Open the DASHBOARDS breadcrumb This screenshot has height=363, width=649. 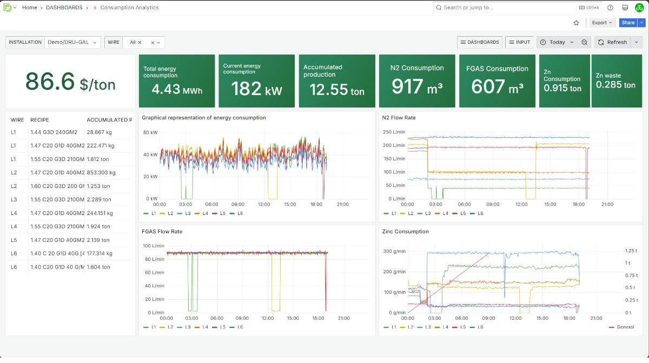64,8
